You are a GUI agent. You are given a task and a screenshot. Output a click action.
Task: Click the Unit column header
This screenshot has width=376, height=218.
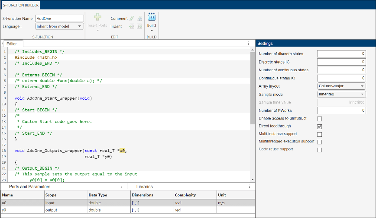pyautogui.click(x=236, y=195)
